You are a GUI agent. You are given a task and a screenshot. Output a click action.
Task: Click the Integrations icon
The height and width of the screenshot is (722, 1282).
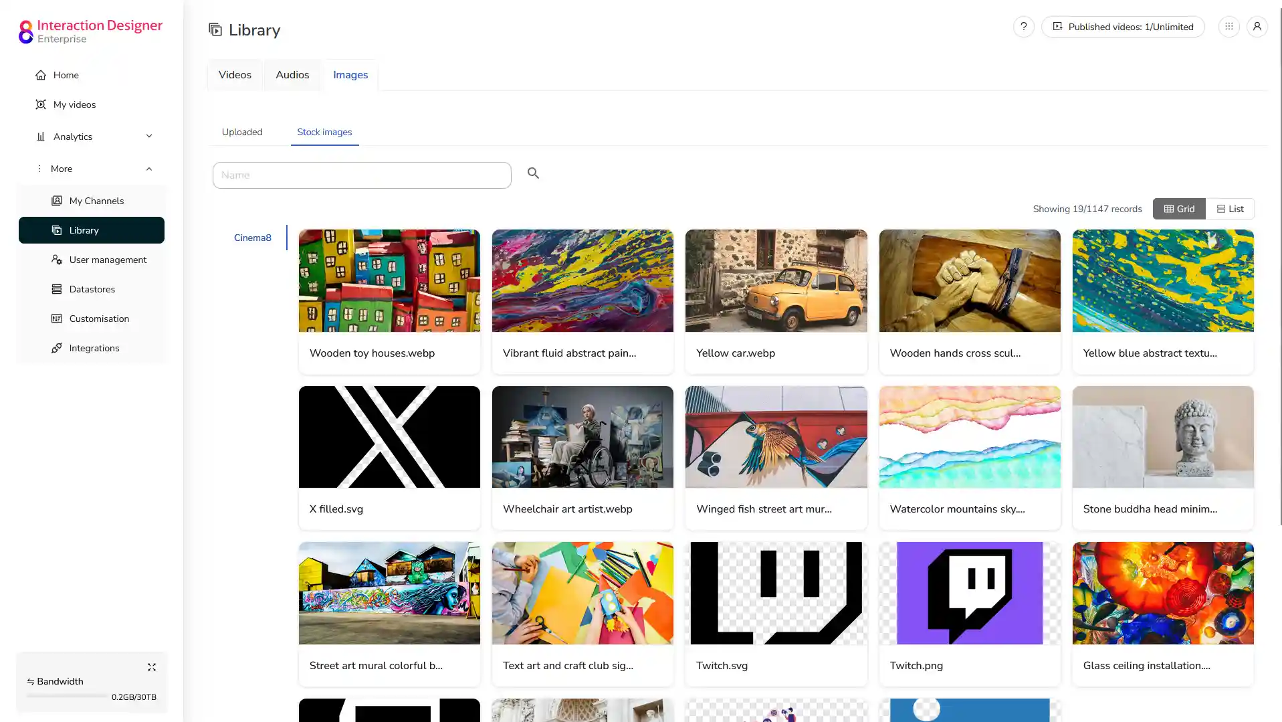click(57, 348)
